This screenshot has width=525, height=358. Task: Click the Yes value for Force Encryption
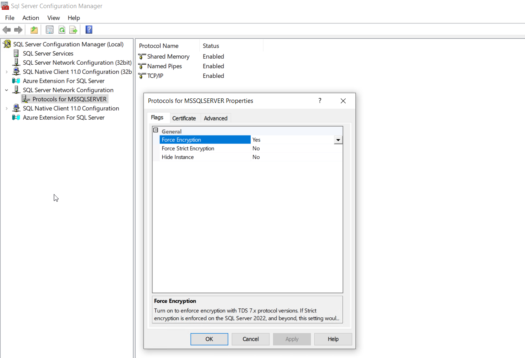[x=256, y=140]
